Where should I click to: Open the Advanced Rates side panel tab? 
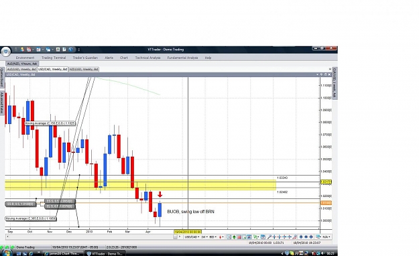[x=1, y=103]
